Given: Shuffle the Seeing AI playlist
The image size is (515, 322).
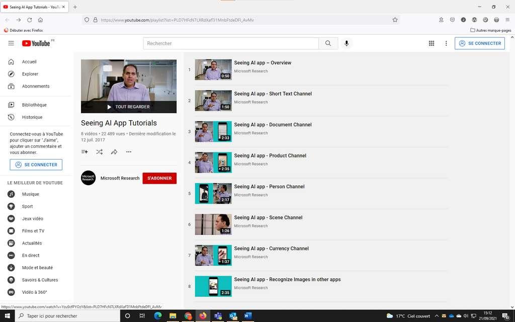Looking at the screenshot, I should 99,152.
